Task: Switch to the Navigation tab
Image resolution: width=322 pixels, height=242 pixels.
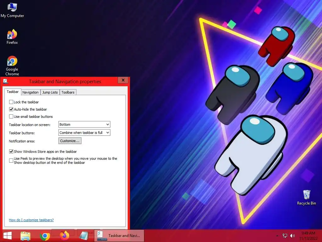Action: click(x=31, y=92)
